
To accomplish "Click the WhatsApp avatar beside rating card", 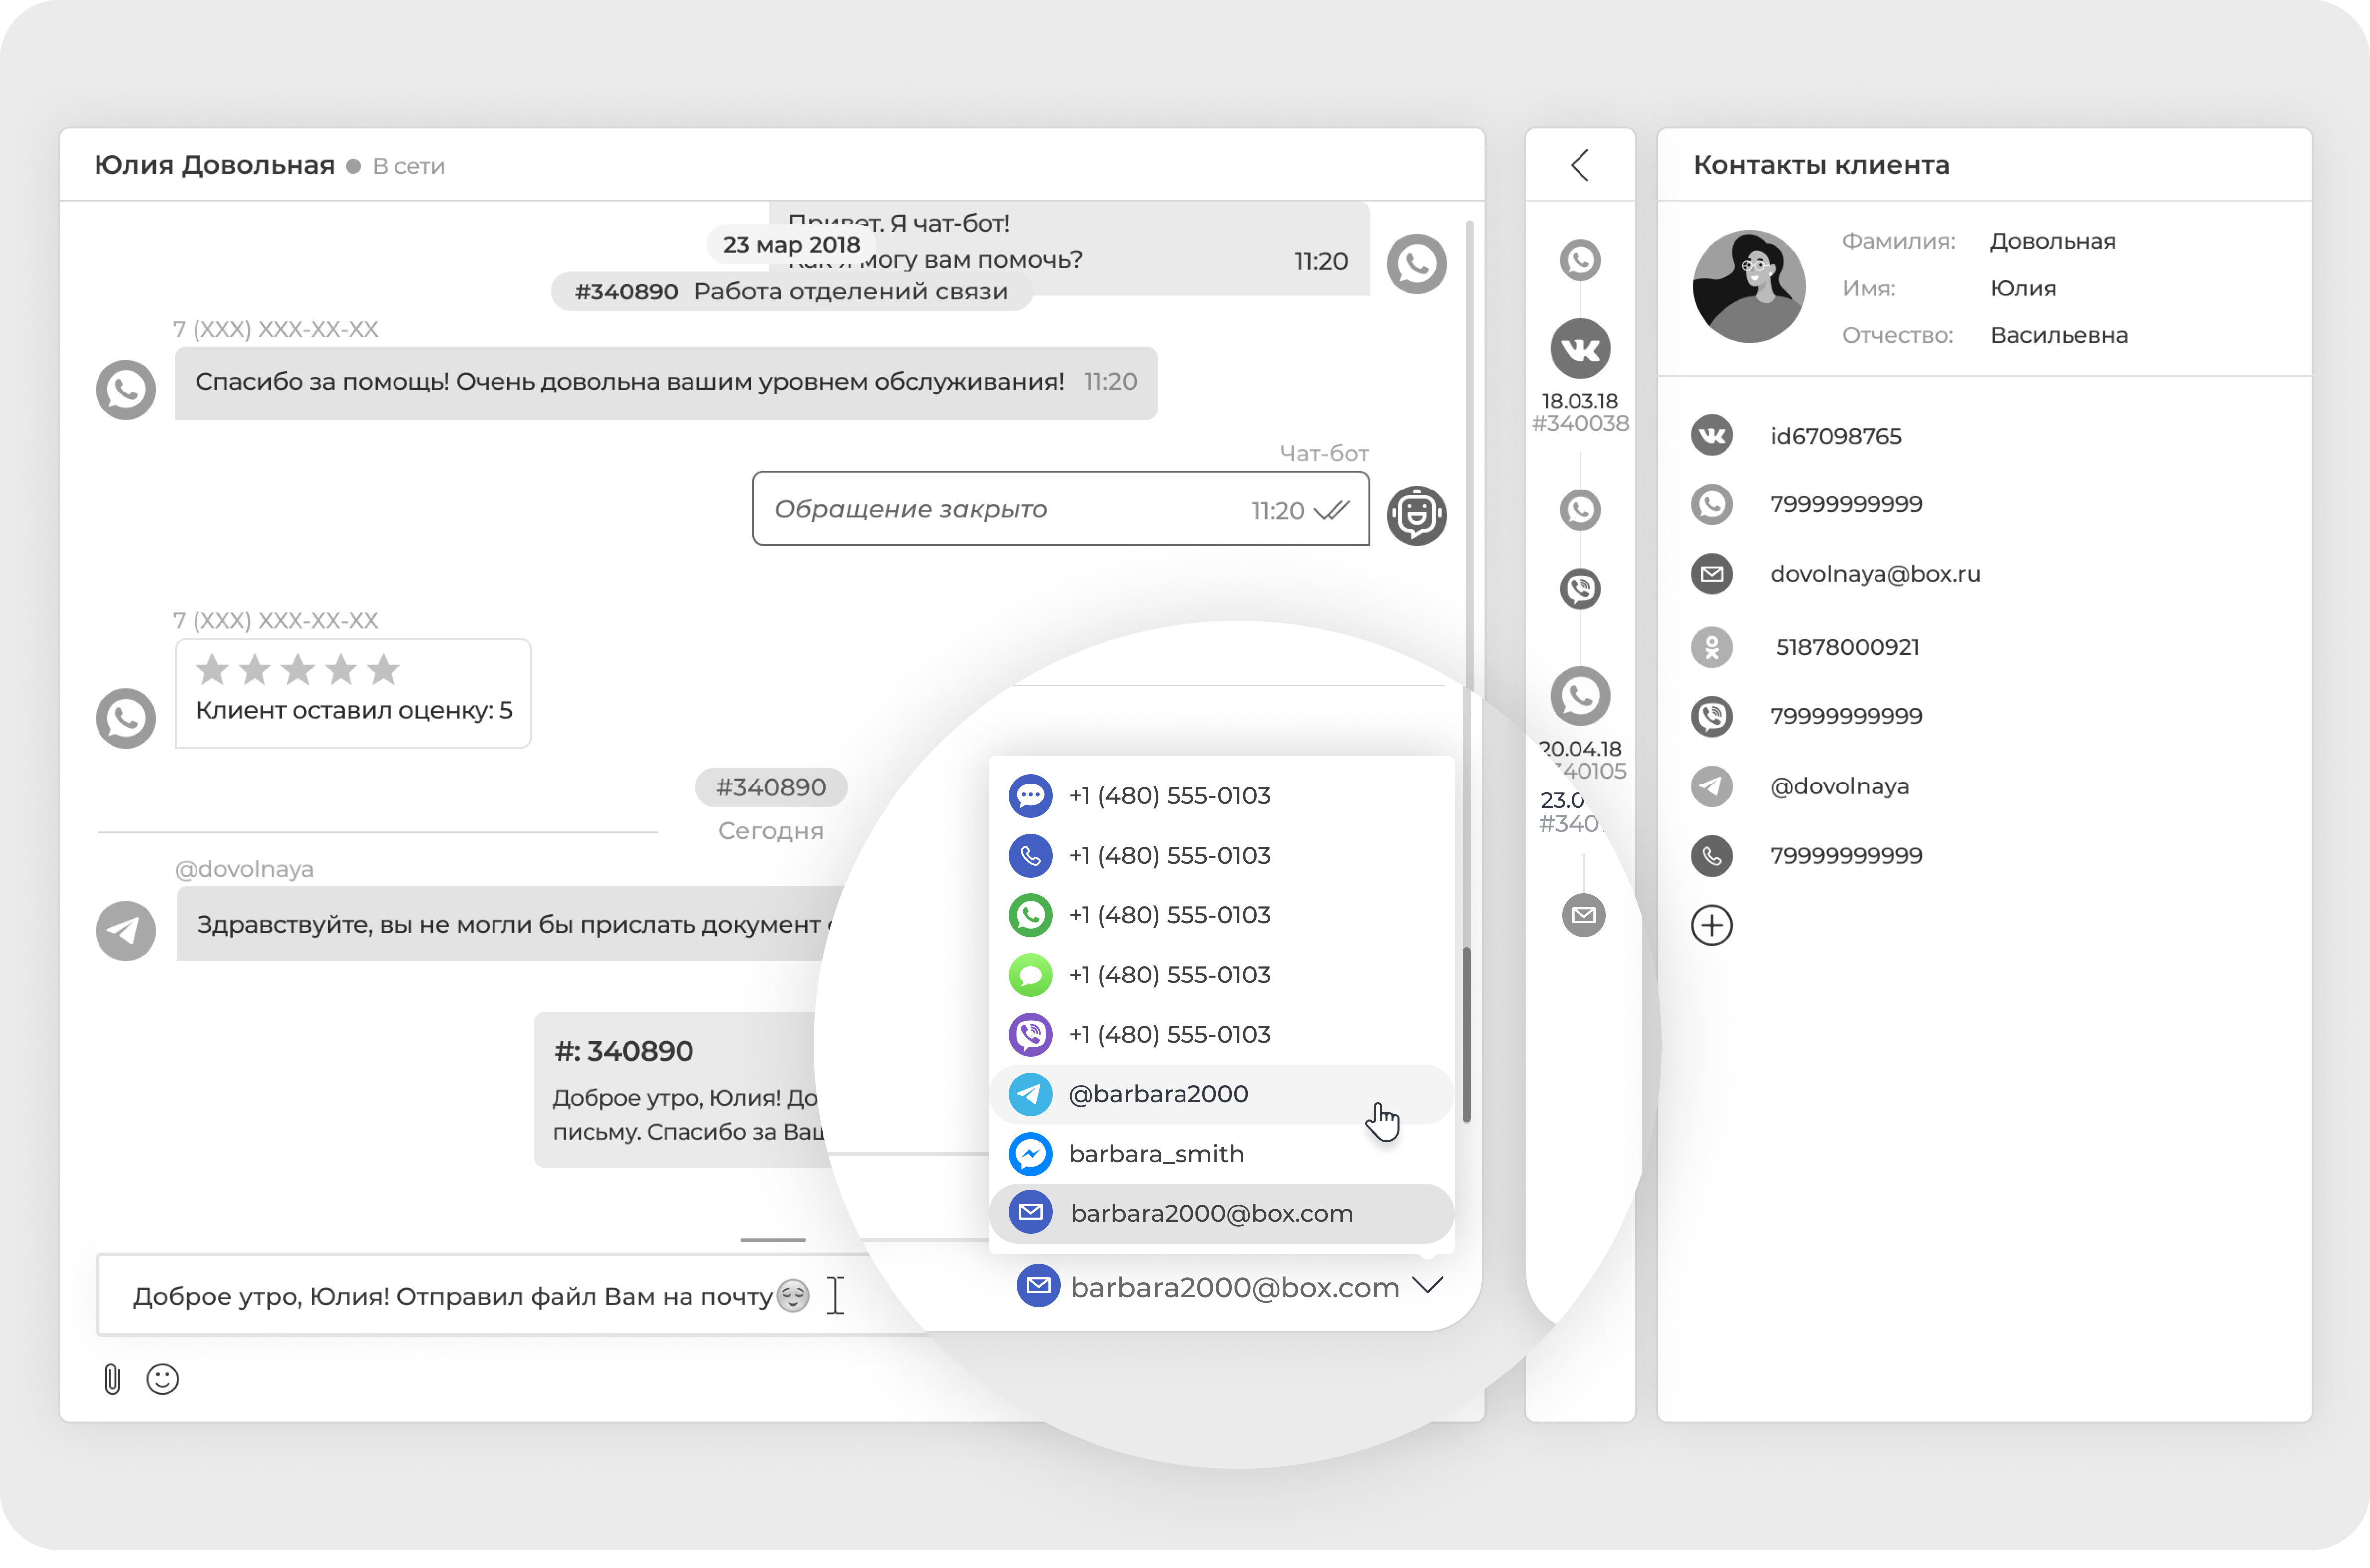I will [125, 718].
